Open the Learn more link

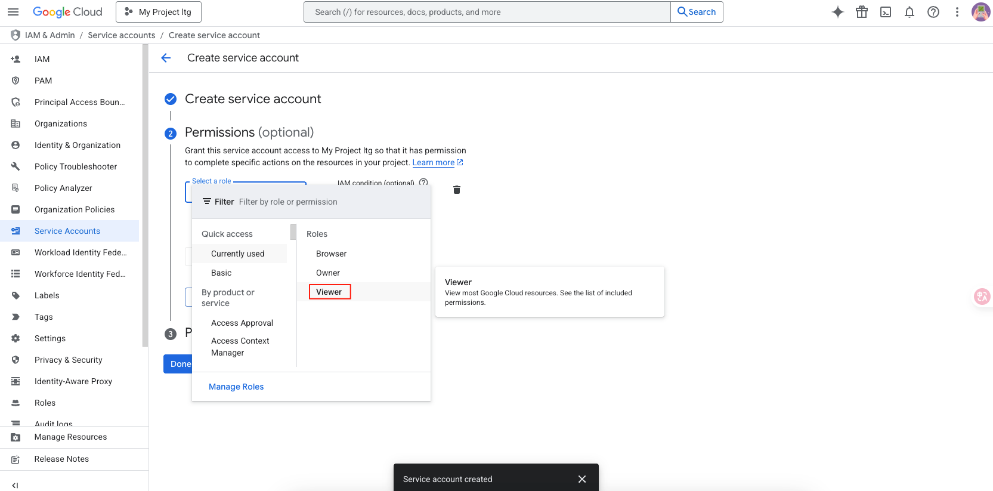click(434, 162)
